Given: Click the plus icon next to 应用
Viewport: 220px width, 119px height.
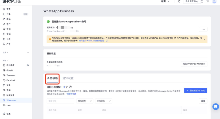Looking at the screenshot, I should pos(28,52).
